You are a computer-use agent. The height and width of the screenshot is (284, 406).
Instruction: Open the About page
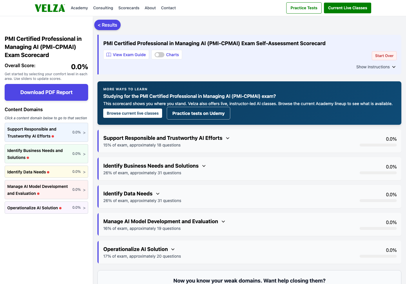[150, 8]
